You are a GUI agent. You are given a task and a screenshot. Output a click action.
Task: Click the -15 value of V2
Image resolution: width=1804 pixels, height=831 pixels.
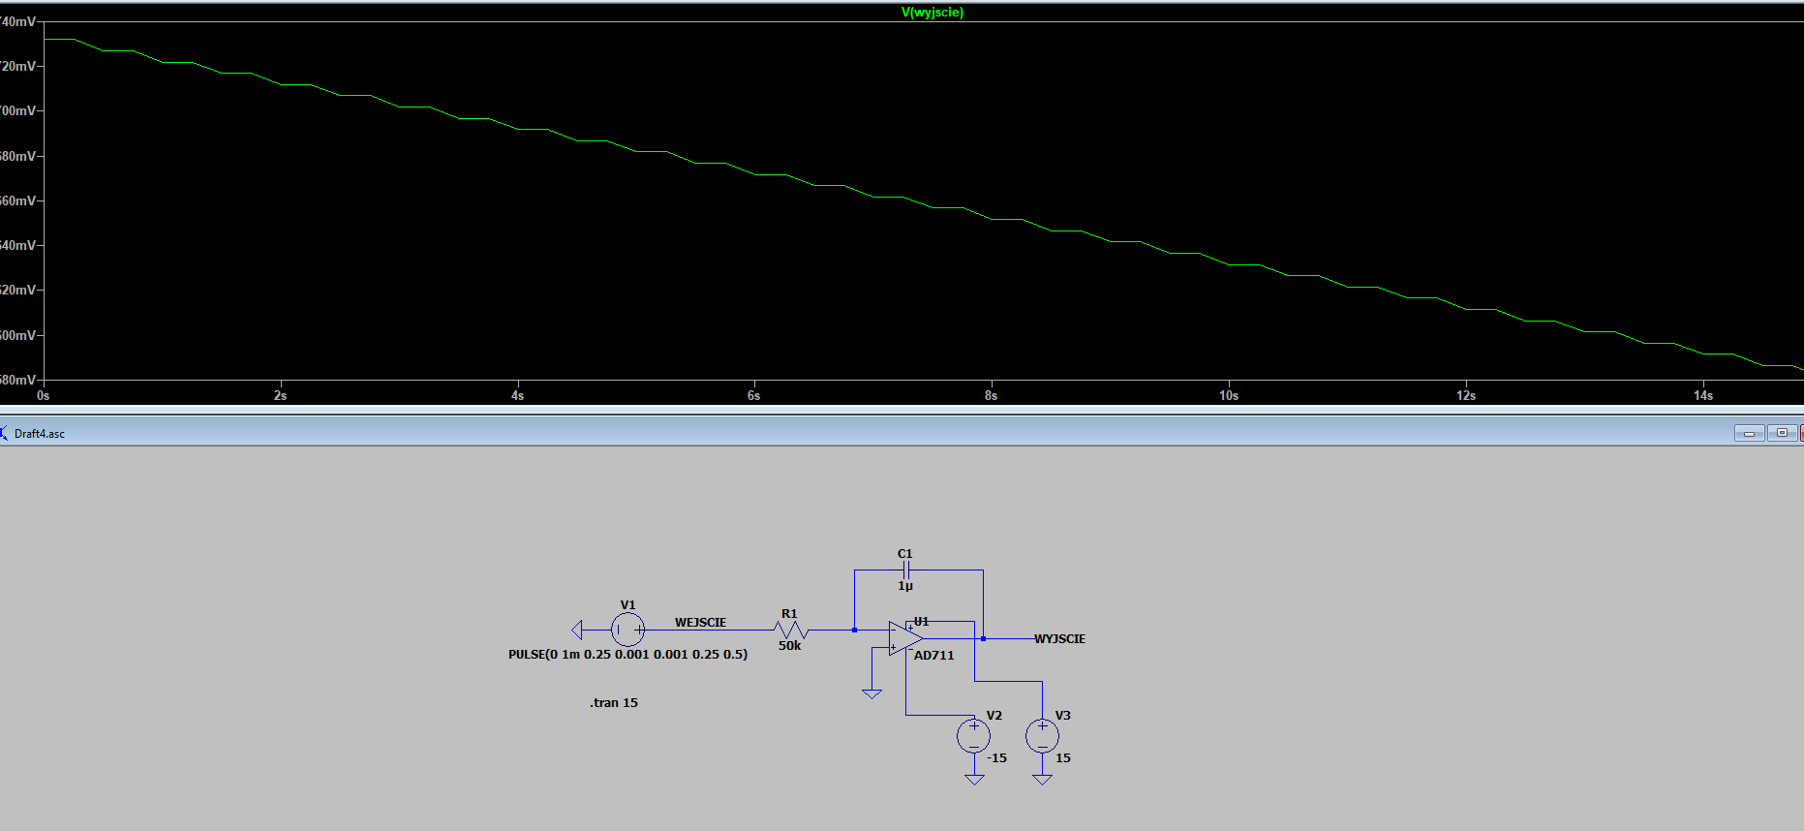pos(996,758)
